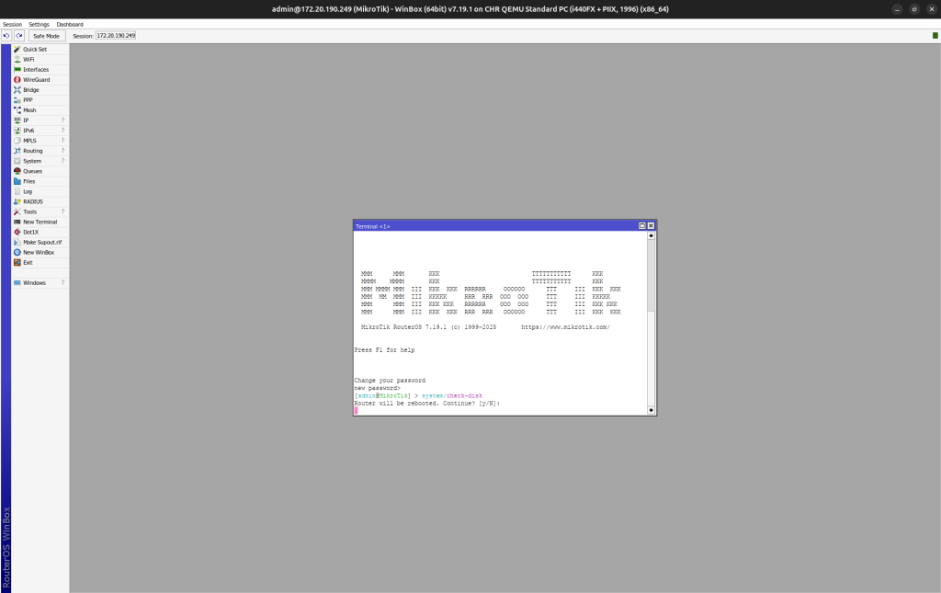Click the https://www.mikrotik.com/ text in the terminal

click(565, 327)
